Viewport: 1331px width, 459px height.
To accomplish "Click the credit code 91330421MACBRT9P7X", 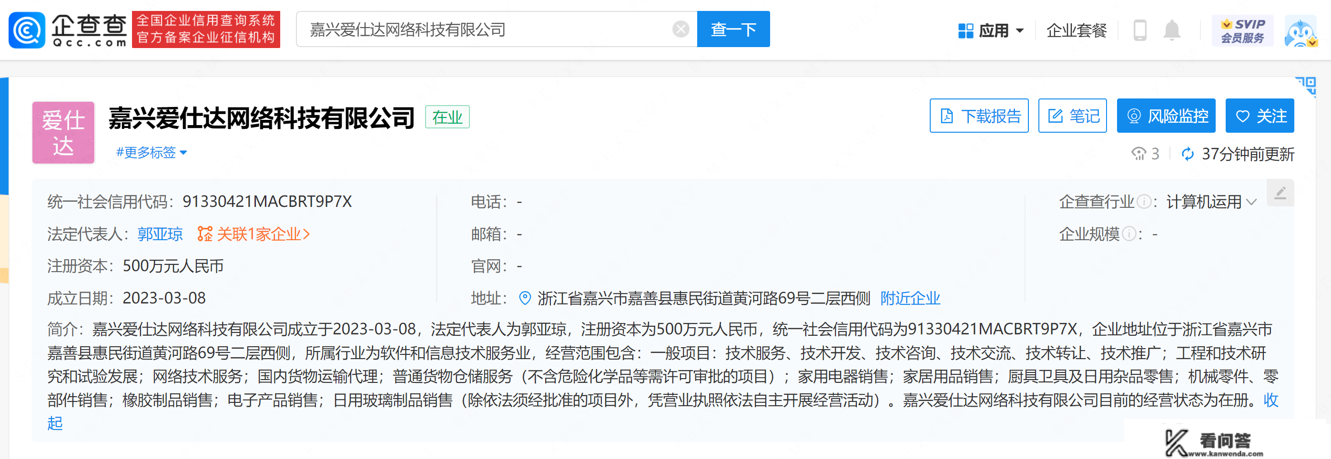I will [267, 202].
